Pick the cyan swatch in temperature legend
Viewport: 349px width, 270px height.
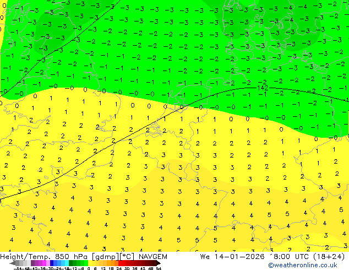coord(67,263)
